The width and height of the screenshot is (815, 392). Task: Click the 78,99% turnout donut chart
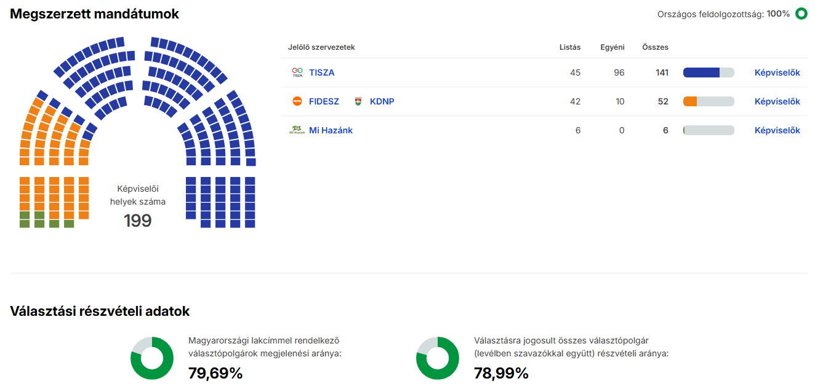pyautogui.click(x=438, y=358)
